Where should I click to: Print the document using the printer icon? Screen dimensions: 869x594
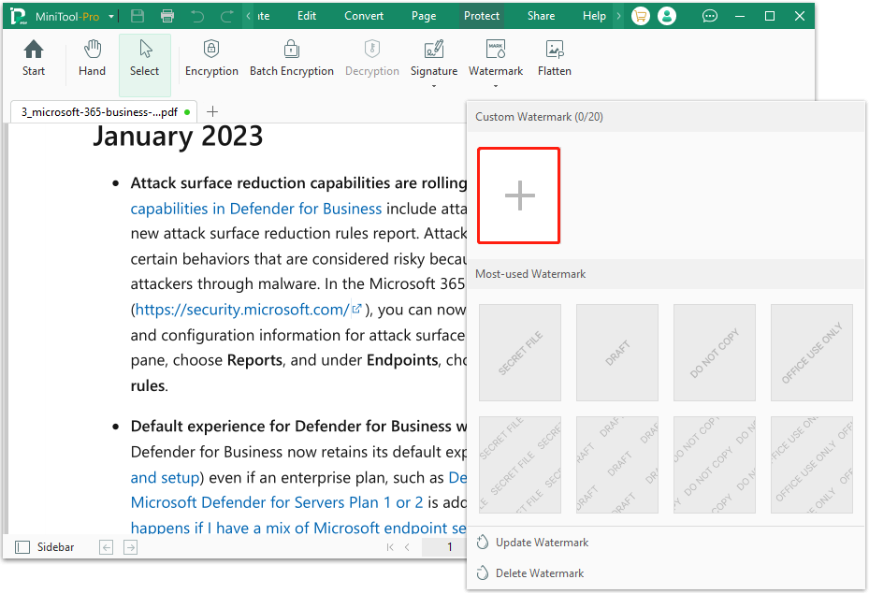click(167, 16)
